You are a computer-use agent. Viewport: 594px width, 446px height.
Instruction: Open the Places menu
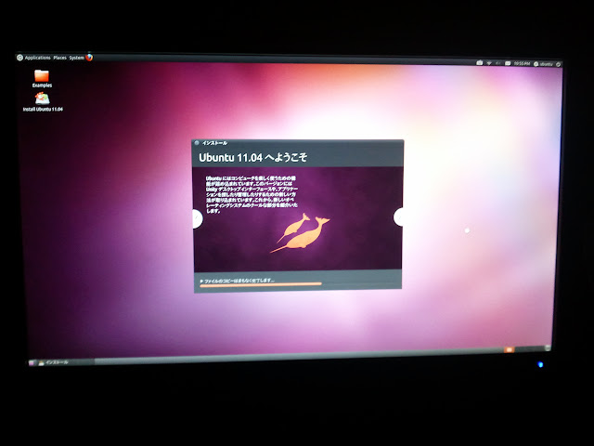click(x=59, y=58)
